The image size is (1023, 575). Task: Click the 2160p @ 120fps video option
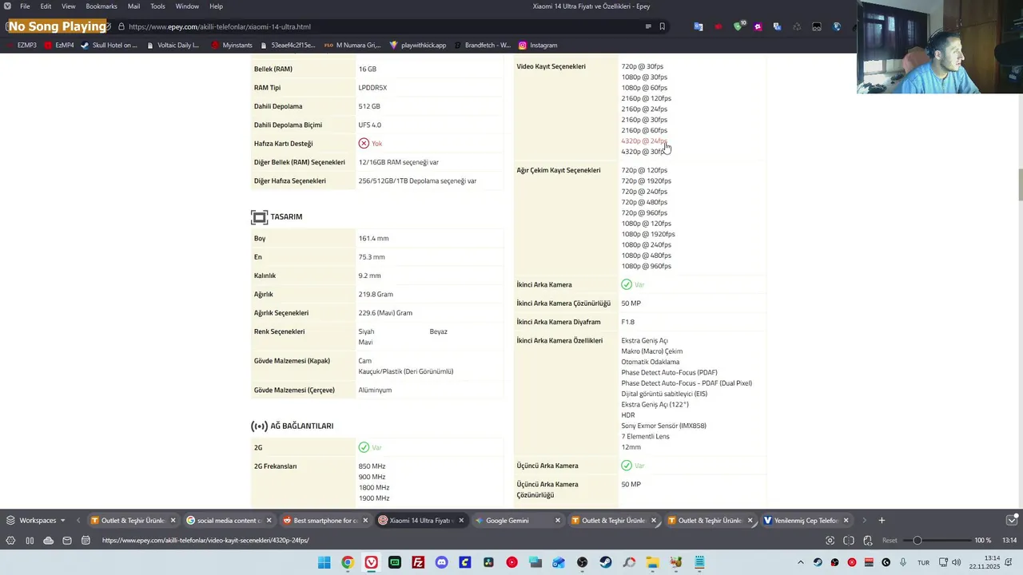(646, 98)
